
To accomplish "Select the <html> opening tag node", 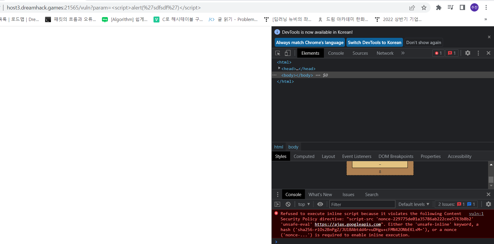I will click(x=284, y=62).
